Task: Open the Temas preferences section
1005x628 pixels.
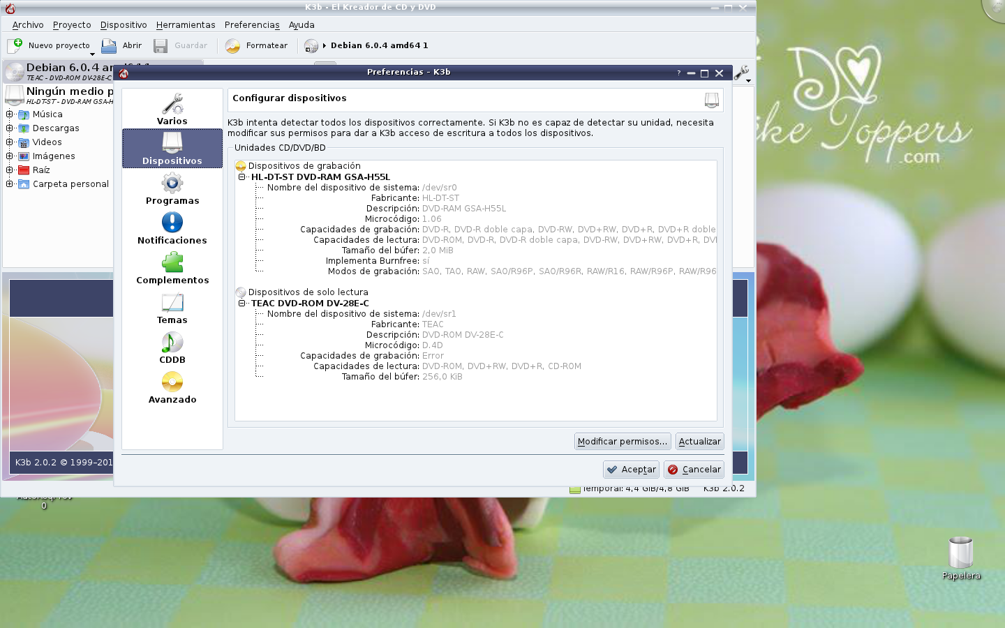Action: [172, 308]
